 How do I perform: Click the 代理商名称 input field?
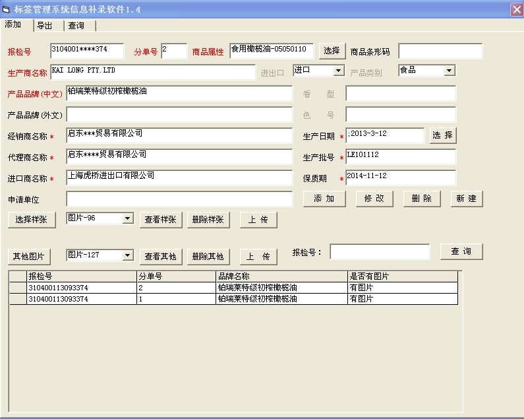(x=179, y=156)
